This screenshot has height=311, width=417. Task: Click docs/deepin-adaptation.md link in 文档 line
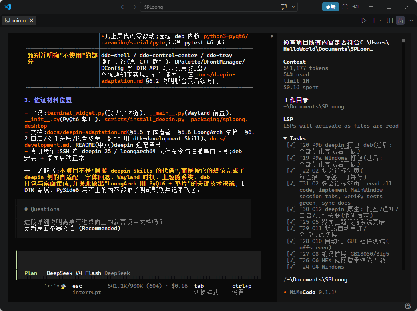coord(87,132)
